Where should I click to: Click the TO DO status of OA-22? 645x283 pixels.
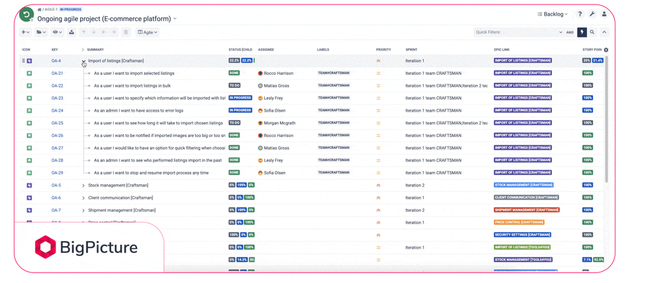[x=235, y=85]
